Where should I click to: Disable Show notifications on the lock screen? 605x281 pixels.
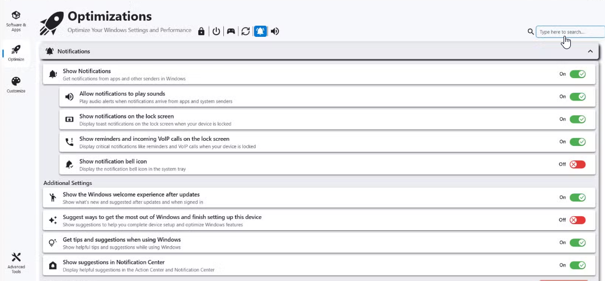pyautogui.click(x=577, y=119)
